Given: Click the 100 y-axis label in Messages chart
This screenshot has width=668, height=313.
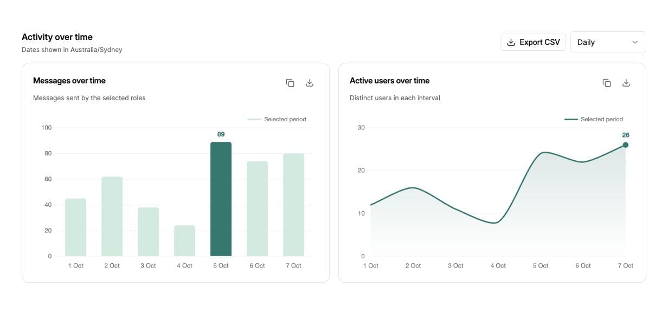Looking at the screenshot, I should point(47,128).
